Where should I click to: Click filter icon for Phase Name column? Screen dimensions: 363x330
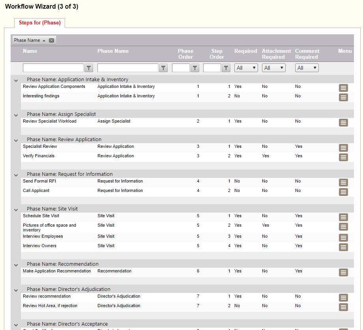click(163, 68)
